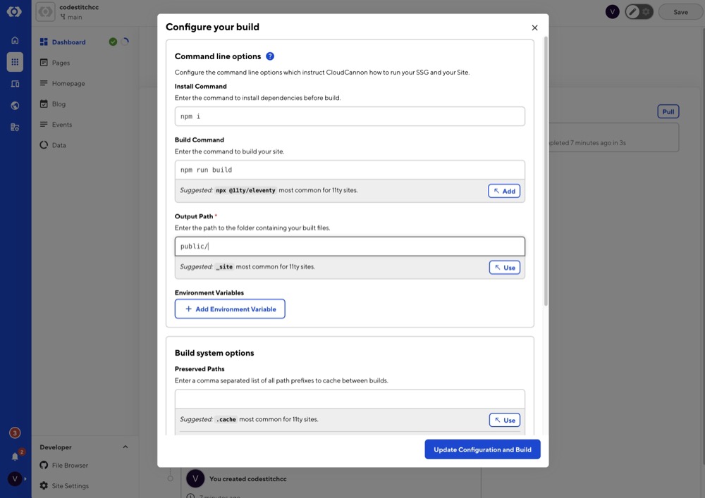This screenshot has width=705, height=498.
Task: Open the sites grid icon in the sidebar
Action: 14,62
